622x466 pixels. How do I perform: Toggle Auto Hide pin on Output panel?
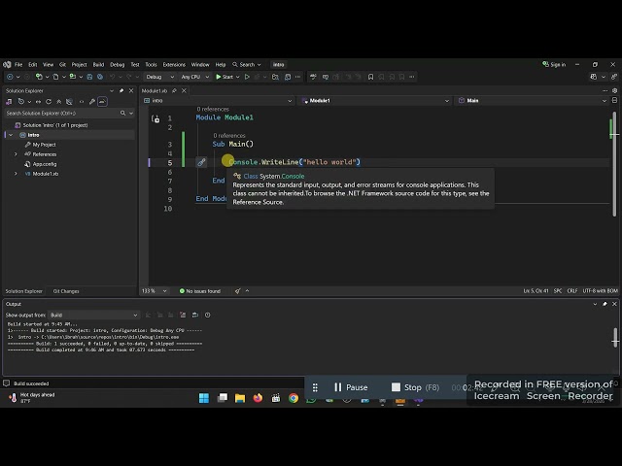605,304
